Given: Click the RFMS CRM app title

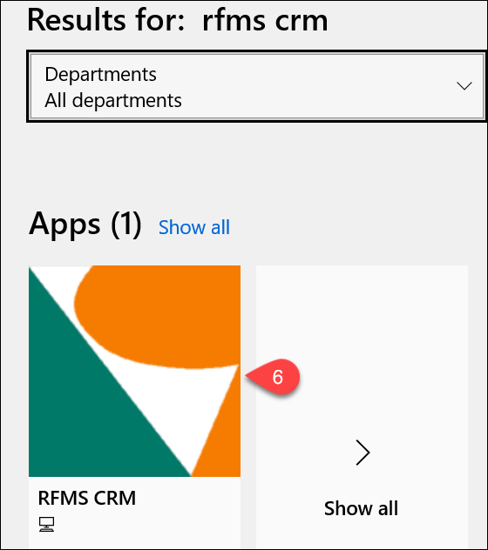Looking at the screenshot, I should pos(87,498).
